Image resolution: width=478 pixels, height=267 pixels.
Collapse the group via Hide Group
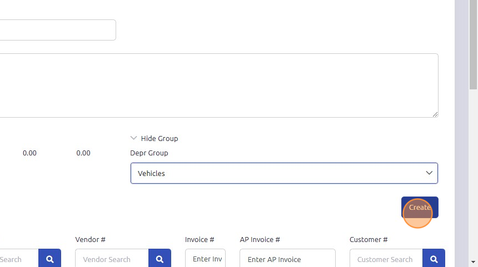coord(159,138)
